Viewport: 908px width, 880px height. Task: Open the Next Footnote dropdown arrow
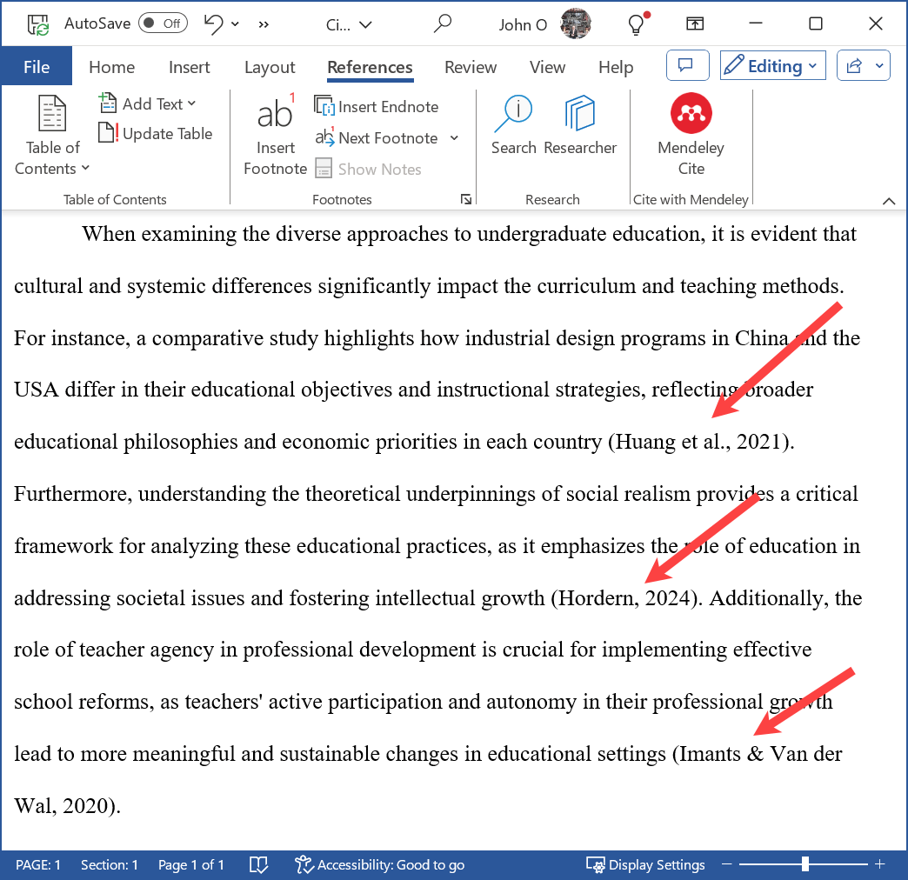pyautogui.click(x=452, y=137)
